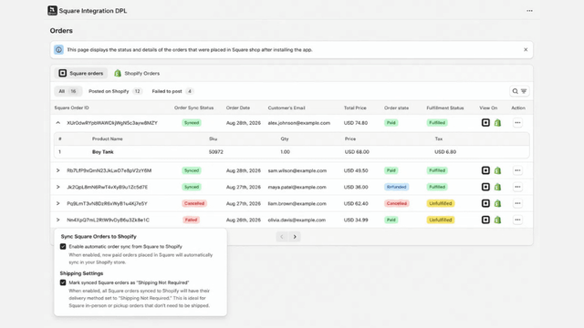View liam.brown order on Square
The height and width of the screenshot is (328, 584).
coord(485,203)
